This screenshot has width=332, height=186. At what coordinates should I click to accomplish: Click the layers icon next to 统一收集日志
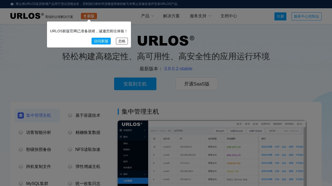point(70,184)
